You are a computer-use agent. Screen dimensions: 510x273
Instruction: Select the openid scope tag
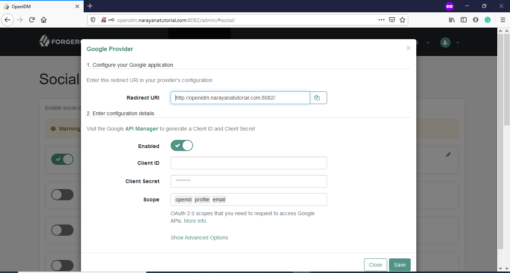tap(183, 200)
